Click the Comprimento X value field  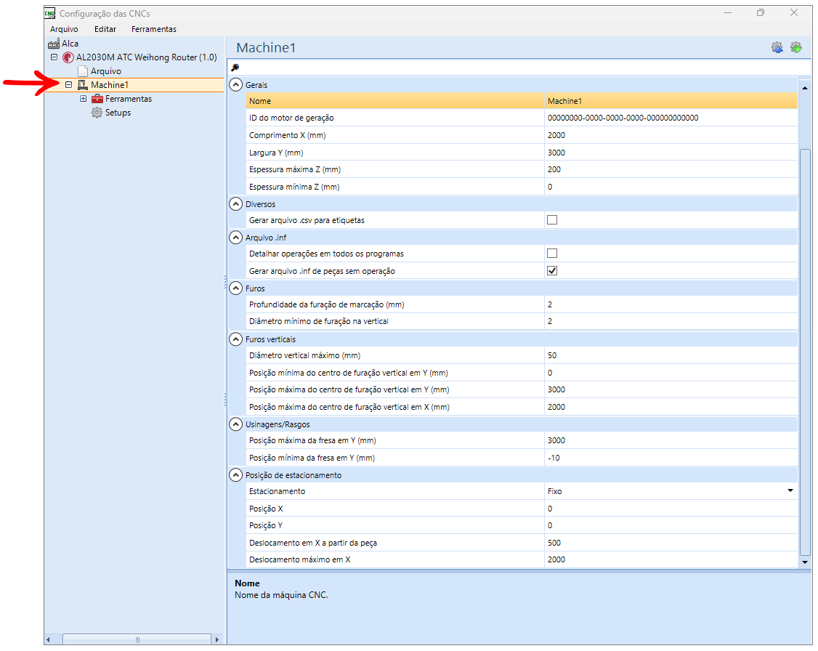[x=668, y=135]
